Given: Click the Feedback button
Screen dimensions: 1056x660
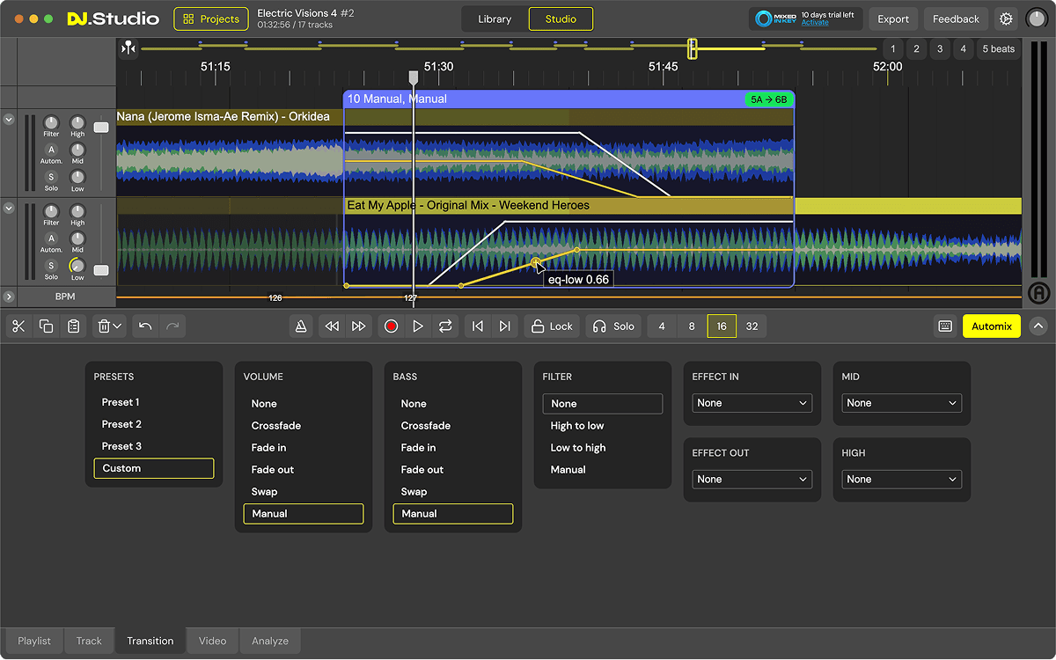Looking at the screenshot, I should 956,18.
